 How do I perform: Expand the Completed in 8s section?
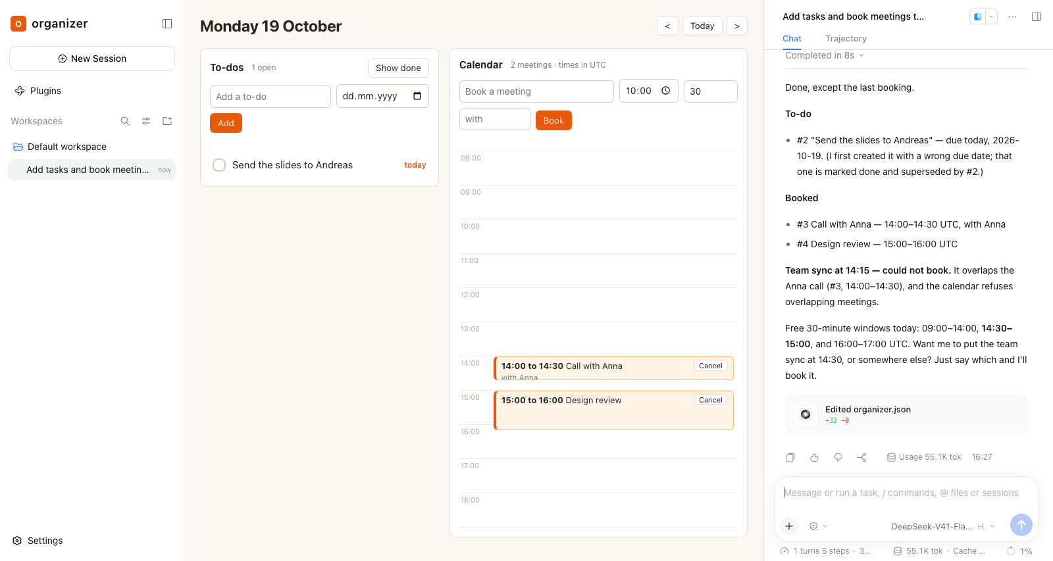[x=825, y=55]
